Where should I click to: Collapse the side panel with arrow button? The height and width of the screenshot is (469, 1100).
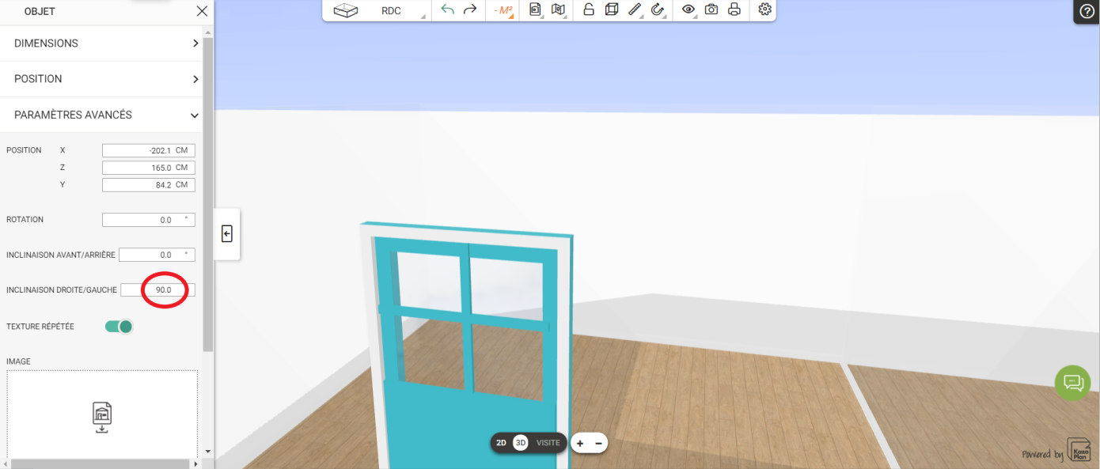point(227,233)
